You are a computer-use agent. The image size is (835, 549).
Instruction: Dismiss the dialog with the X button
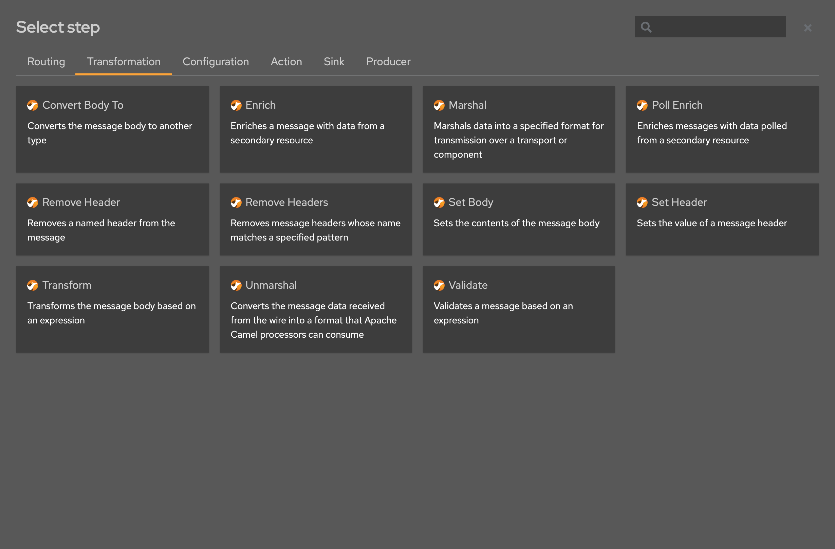click(808, 28)
